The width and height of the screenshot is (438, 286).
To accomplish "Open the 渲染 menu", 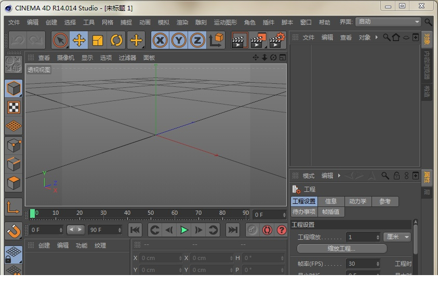I will coord(182,22).
